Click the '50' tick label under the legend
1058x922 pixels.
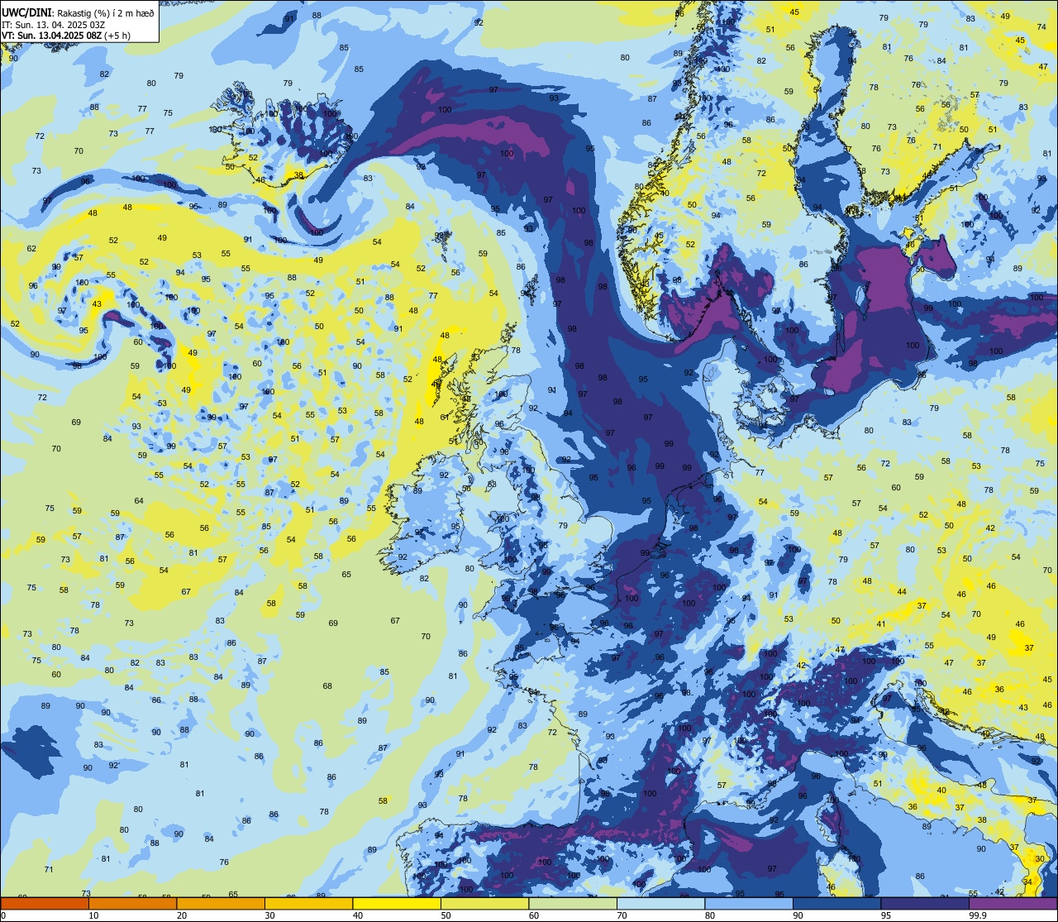(446, 915)
